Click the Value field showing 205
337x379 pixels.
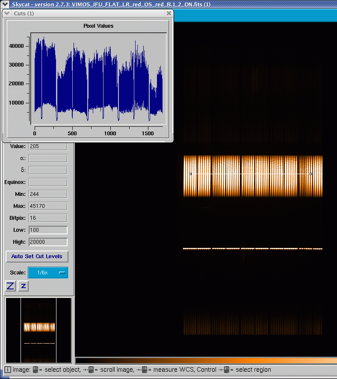click(x=48, y=146)
